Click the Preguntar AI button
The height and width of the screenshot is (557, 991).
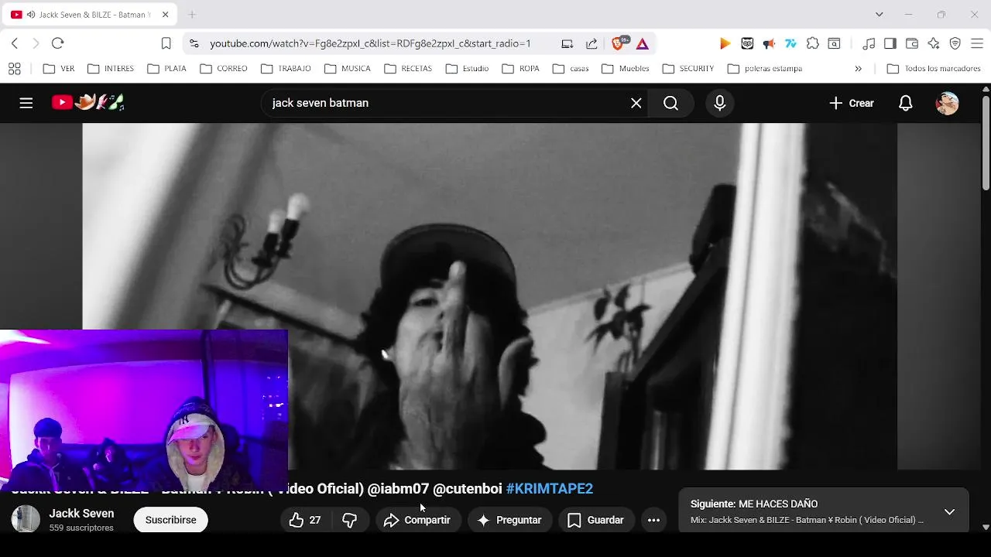pos(509,520)
